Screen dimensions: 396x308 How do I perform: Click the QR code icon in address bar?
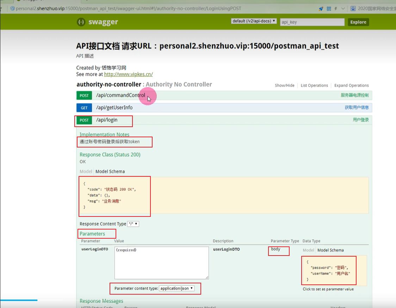[x=329, y=9]
